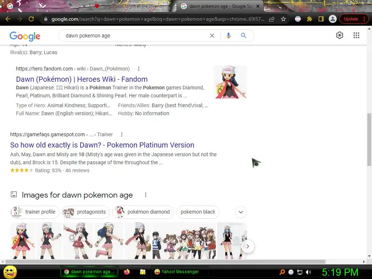Open the smiley start menu button

[10, 272]
